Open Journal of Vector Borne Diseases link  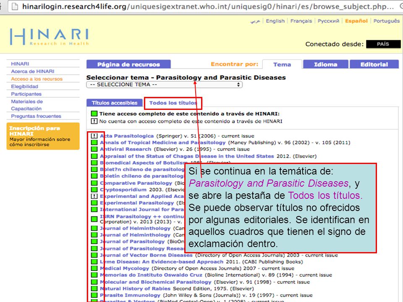pyautogui.click(x=146, y=255)
